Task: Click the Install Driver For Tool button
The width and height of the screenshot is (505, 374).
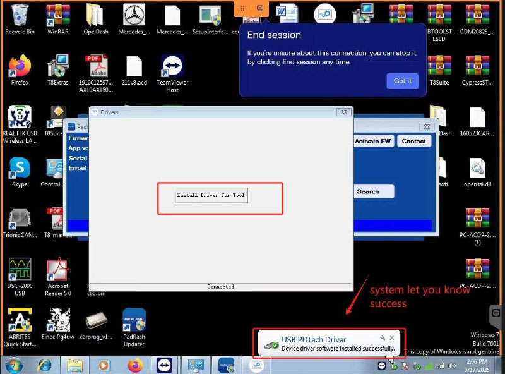Action: [x=211, y=196]
